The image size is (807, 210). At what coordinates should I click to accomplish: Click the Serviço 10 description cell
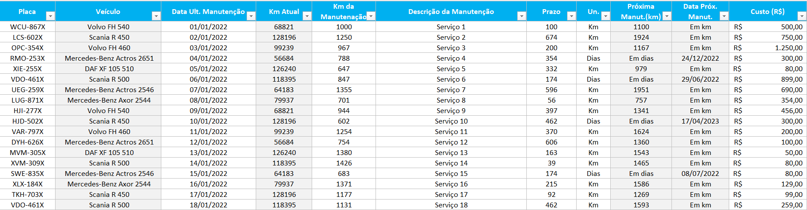pyautogui.click(x=451, y=121)
